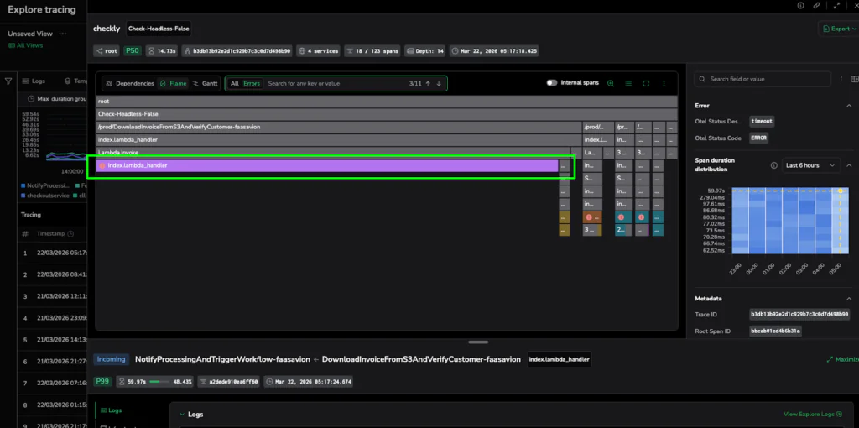859x428 pixels.
Task: Click the zoom-in magnifier icon in flame toolbar
Action: point(610,83)
